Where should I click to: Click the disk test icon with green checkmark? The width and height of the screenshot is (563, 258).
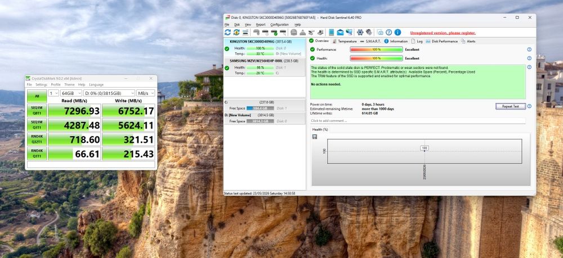274,33
